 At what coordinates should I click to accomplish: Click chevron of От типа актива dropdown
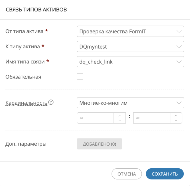click(x=179, y=31)
